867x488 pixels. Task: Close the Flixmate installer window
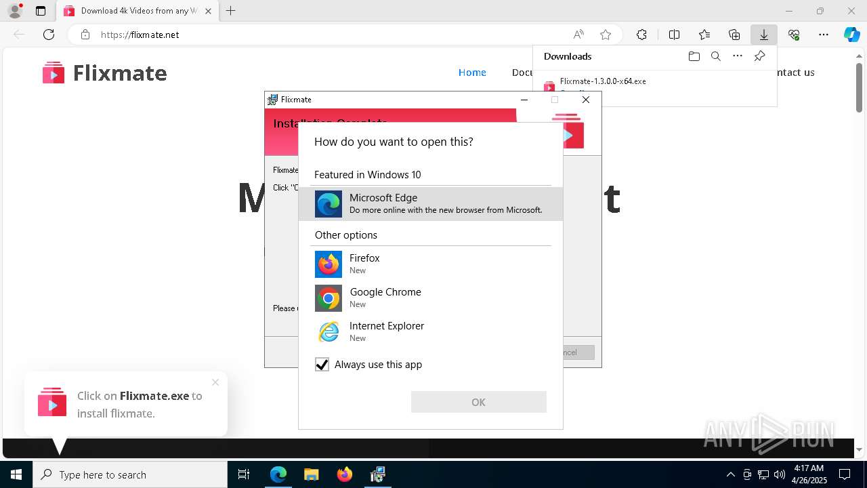click(586, 100)
